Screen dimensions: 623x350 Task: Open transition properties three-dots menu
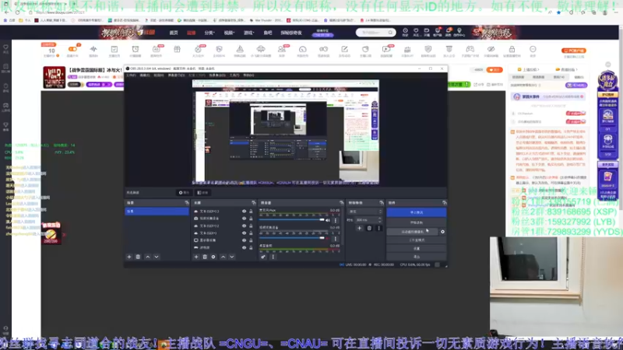[x=378, y=228]
